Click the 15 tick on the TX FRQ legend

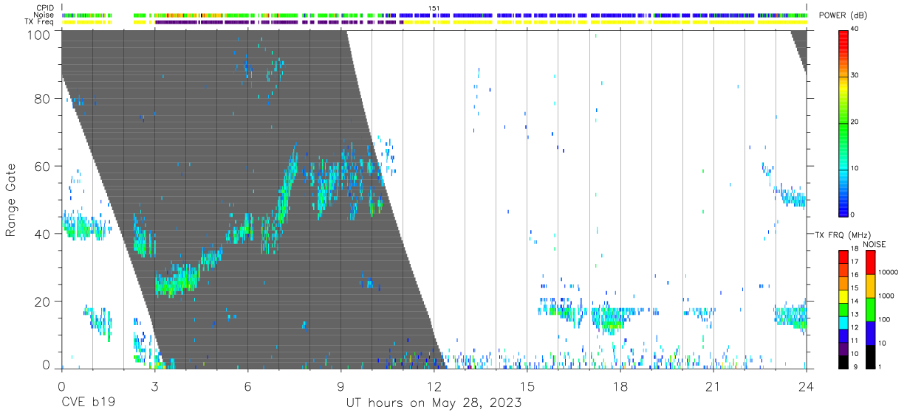[855, 288]
